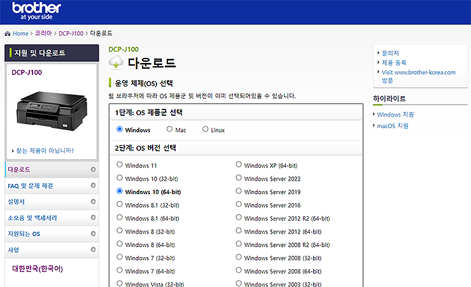Choose Windows 10 (32-bit) radio button
Image resolution: width=471 pixels, height=287 pixels.
[x=120, y=178]
